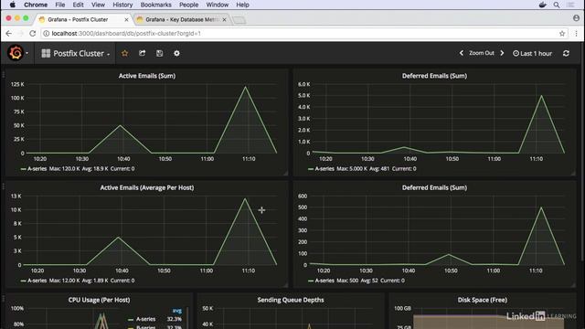Open the View menu
The height and width of the screenshot is (329, 585).
pyautogui.click(x=98, y=5)
